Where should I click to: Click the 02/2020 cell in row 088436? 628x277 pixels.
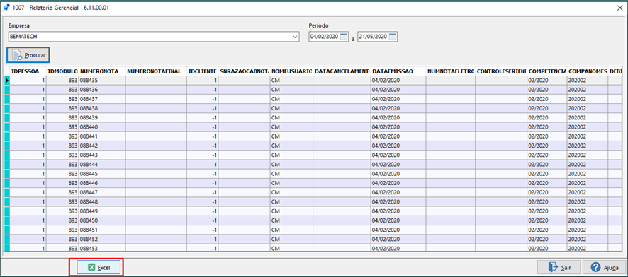[547, 90]
